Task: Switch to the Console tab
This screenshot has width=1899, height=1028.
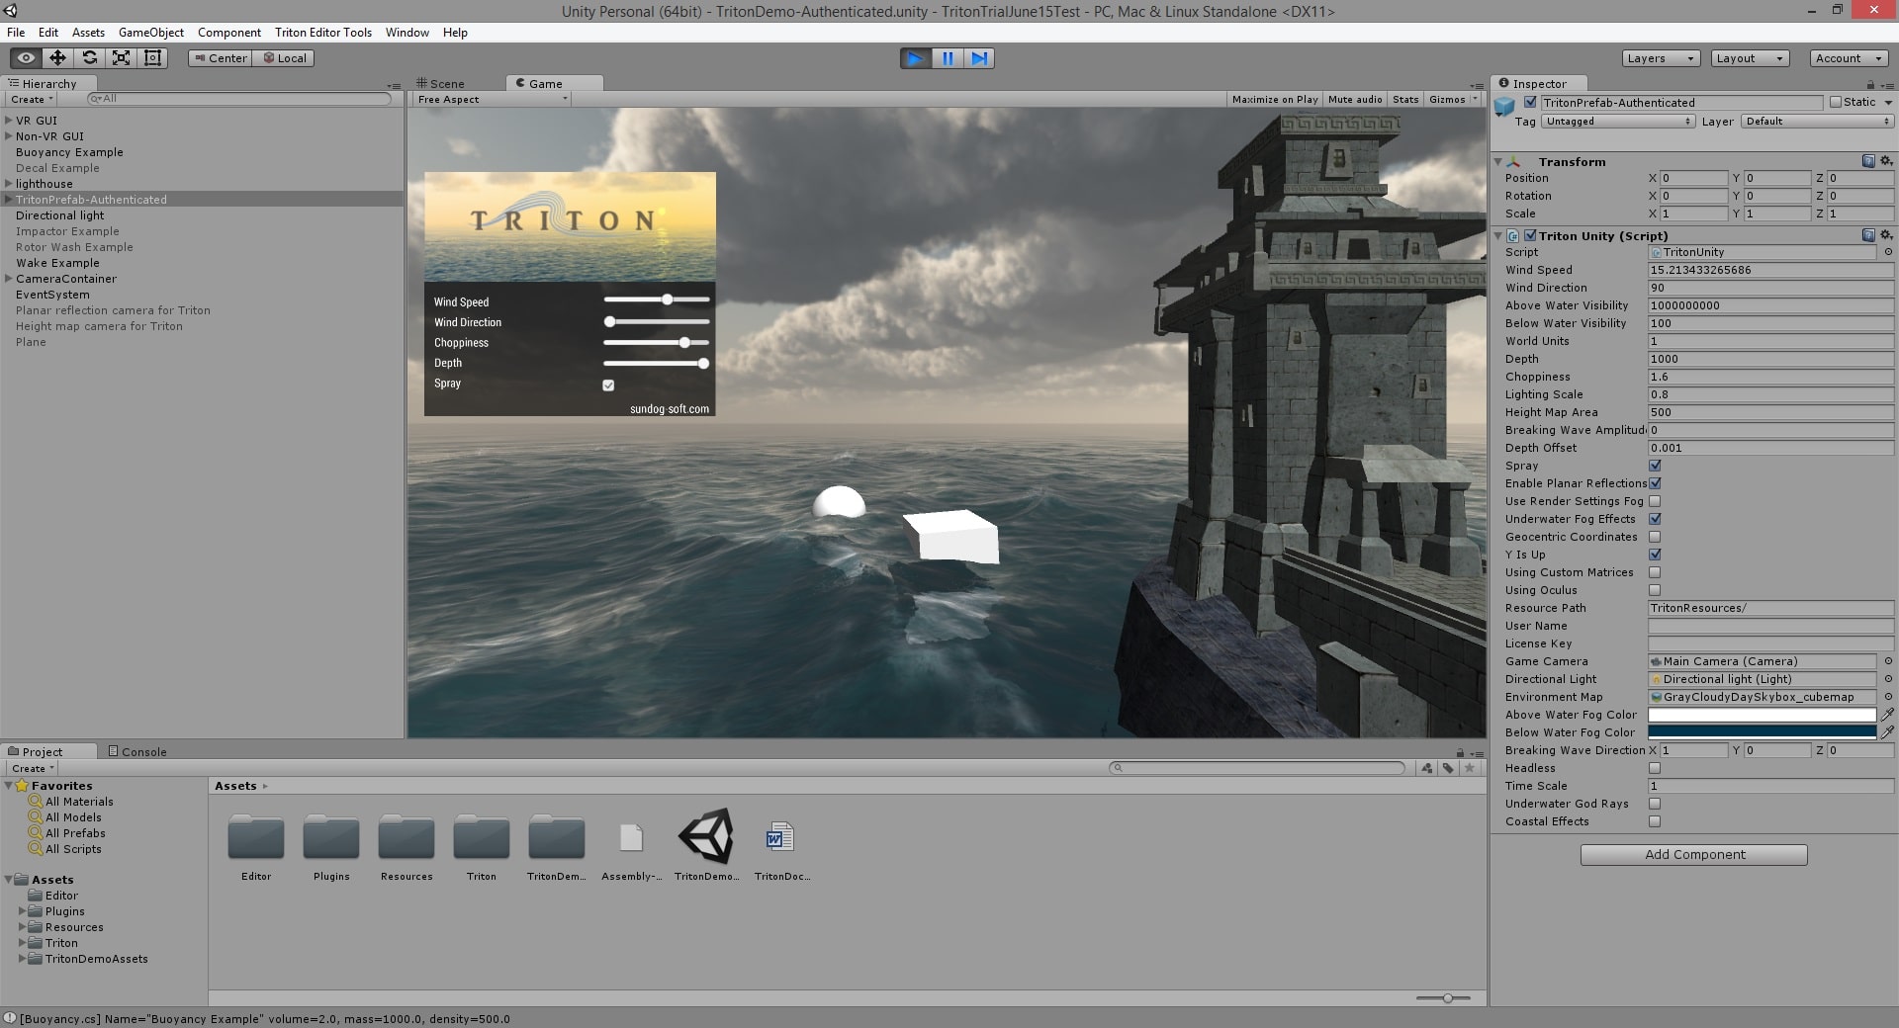Action: click(137, 752)
